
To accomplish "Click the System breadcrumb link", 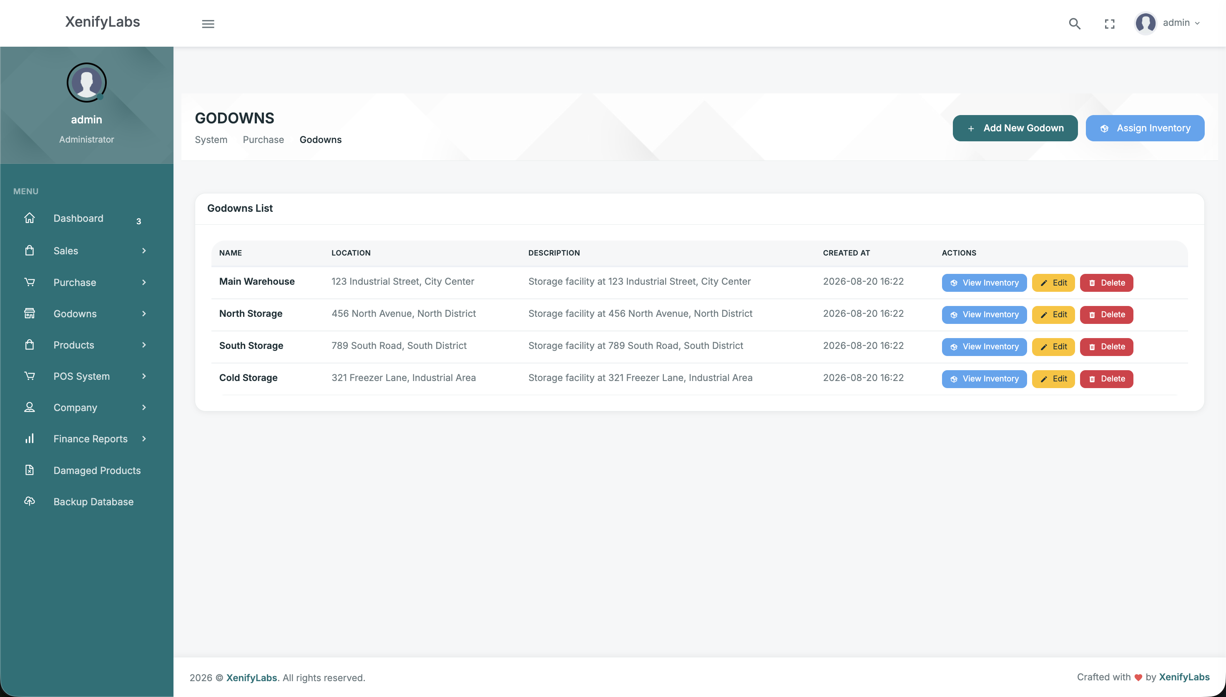I will tap(211, 139).
